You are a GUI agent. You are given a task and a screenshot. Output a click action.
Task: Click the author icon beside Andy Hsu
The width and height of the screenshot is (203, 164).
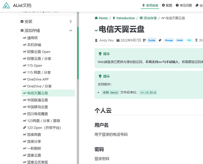[96, 40]
